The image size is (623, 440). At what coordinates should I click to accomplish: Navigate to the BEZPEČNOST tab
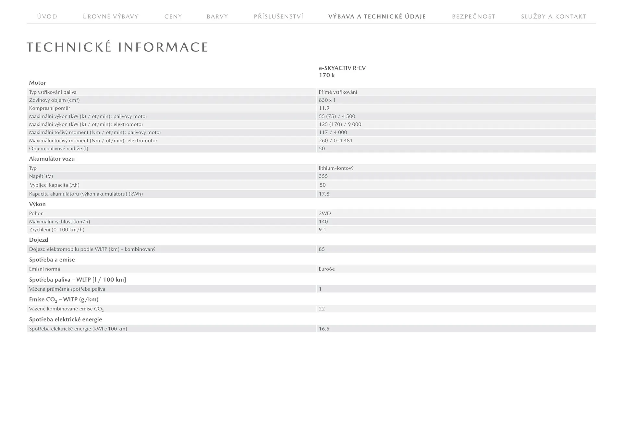pyautogui.click(x=473, y=17)
